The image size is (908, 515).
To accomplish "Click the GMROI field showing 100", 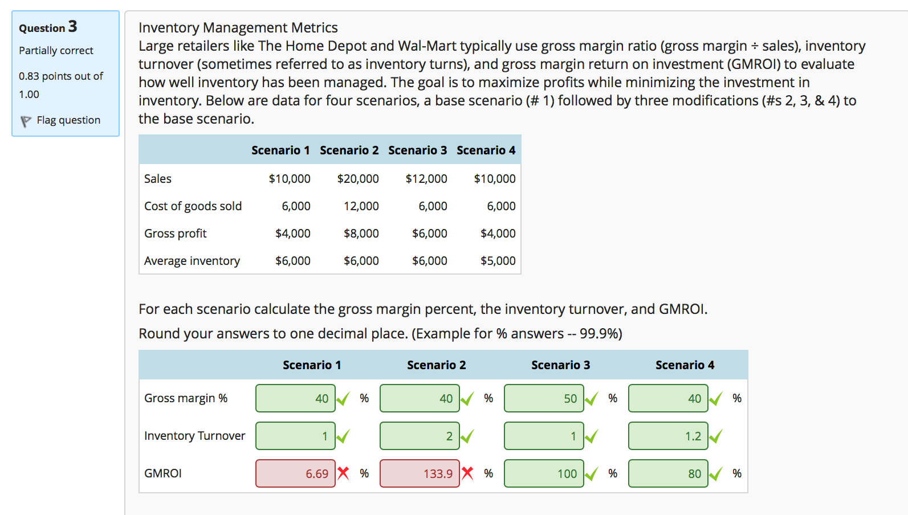I will coord(544,473).
